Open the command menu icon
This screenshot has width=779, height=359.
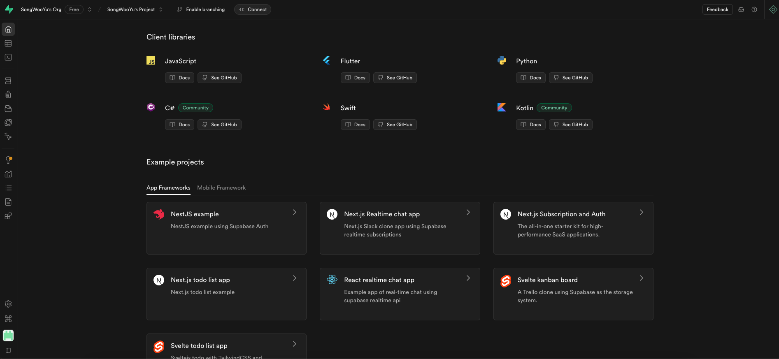[x=8, y=319]
